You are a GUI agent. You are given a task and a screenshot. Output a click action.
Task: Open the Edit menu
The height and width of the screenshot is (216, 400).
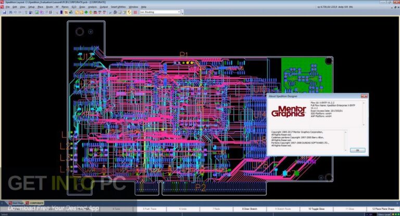click(15, 7)
